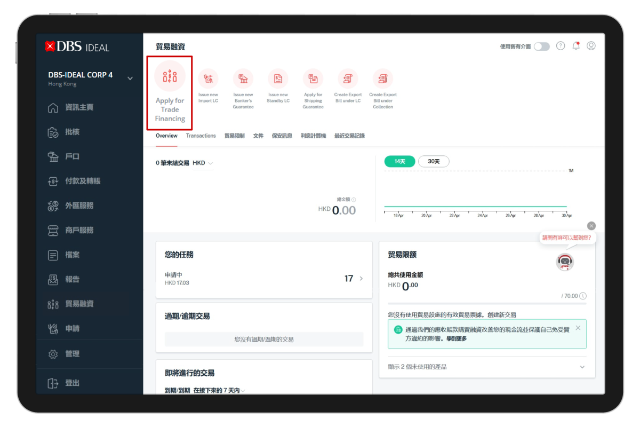Image resolution: width=640 pixels, height=427 pixels.
Task: Click Issue new Standby LC icon
Action: click(x=278, y=79)
